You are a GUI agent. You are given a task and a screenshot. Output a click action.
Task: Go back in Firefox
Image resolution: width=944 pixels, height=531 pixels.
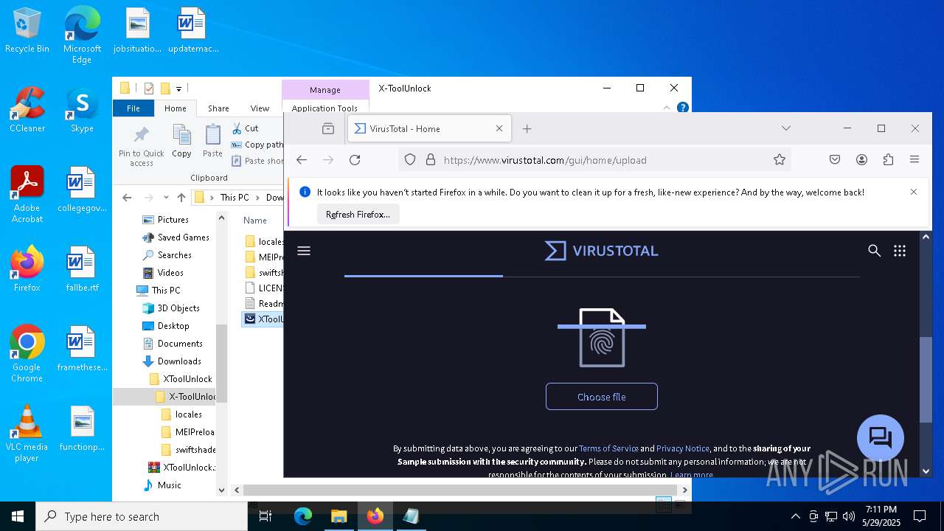point(302,159)
